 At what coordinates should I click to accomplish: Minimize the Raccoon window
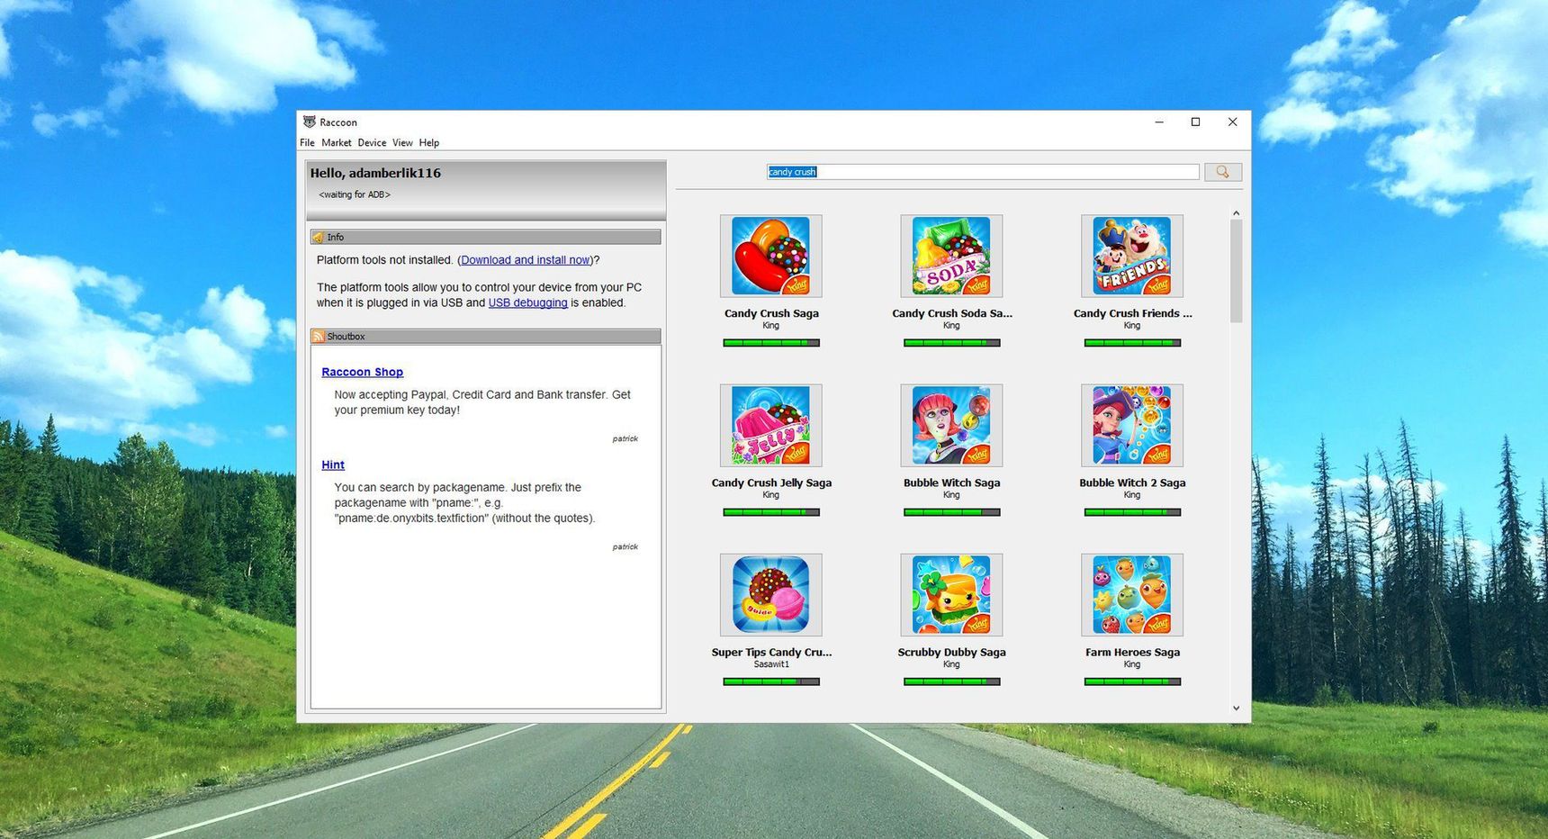point(1159,122)
